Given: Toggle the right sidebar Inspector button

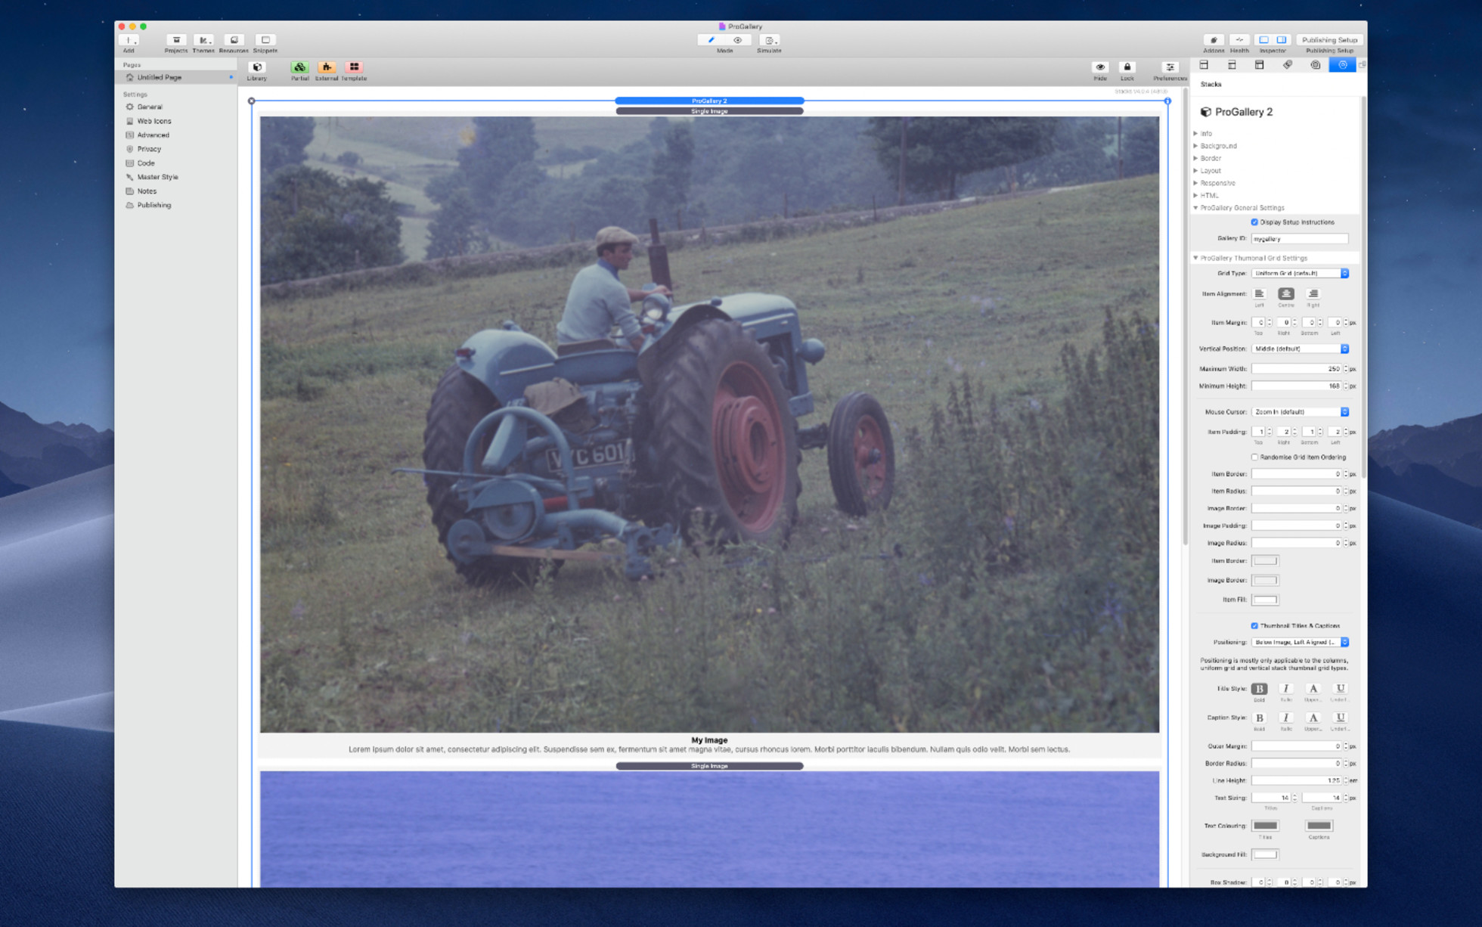Looking at the screenshot, I should coord(1282,40).
